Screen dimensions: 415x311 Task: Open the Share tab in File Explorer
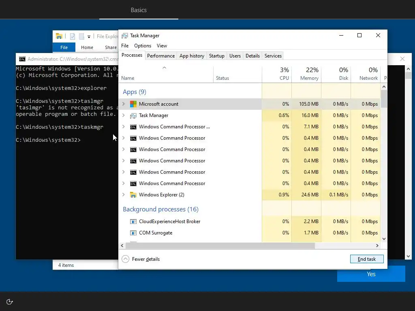[x=111, y=47]
